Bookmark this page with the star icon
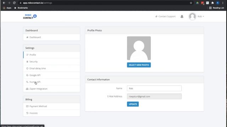Image resolution: width=227 pixels, height=127 pixels. [191, 3]
